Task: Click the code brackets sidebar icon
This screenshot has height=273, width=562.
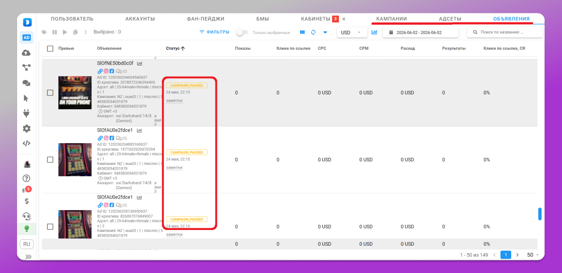Action: coord(26,143)
